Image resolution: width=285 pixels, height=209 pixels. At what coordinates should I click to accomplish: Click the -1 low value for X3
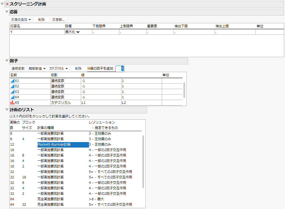[101, 92]
